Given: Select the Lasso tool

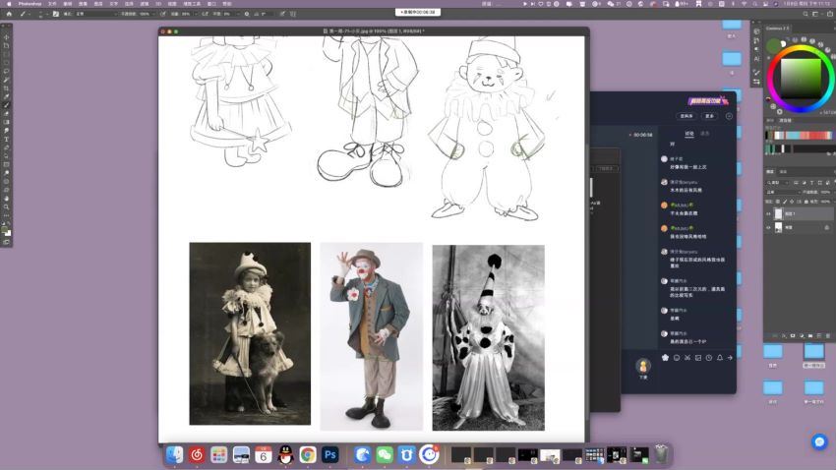Looking at the screenshot, I should (7, 71).
